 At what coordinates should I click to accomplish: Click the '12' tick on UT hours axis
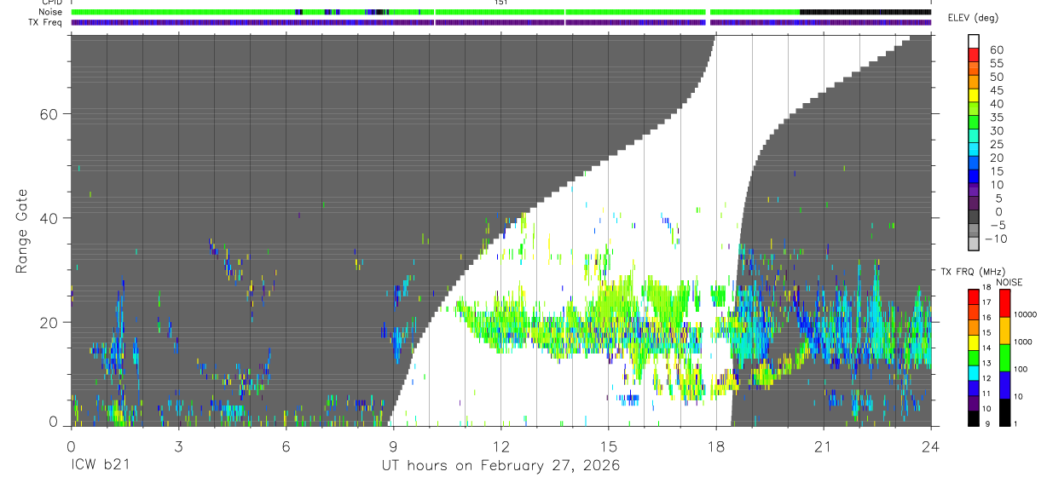click(x=500, y=446)
